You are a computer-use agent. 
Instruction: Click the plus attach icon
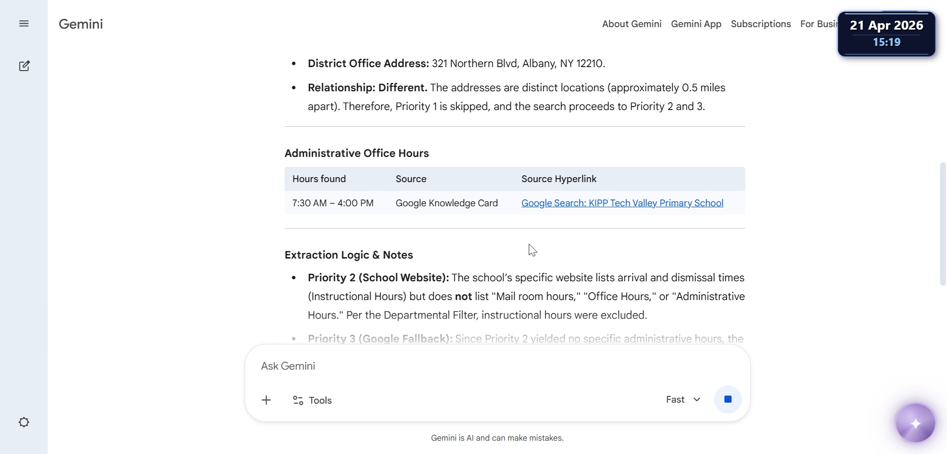(266, 400)
